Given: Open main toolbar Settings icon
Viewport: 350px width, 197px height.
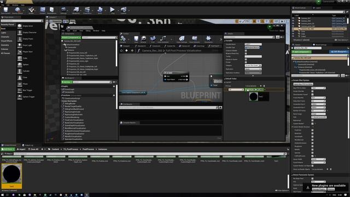Looking at the screenshot, I should pyautogui.click(x=63, y=10).
